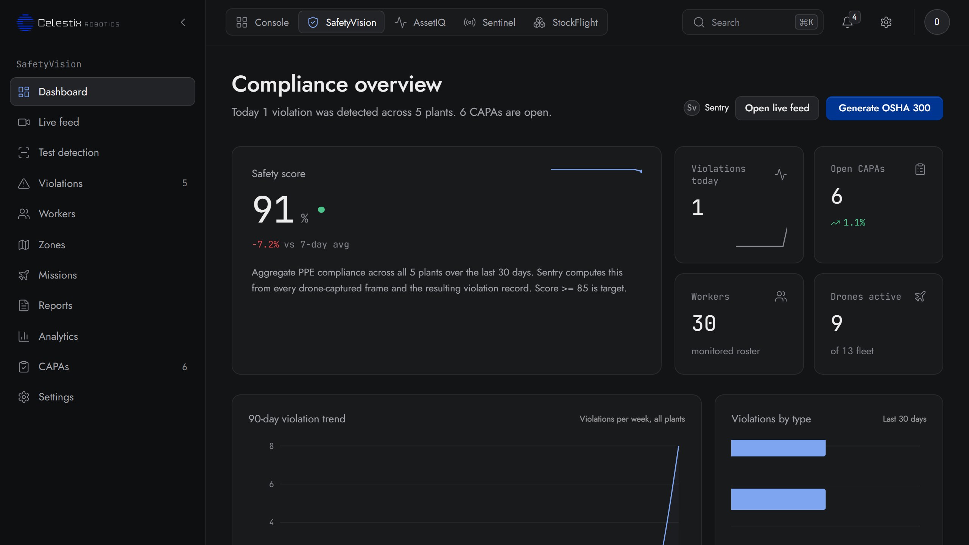This screenshot has width=969, height=545.
Task: Collapse the sidebar with the chevron arrow
Action: [183, 22]
